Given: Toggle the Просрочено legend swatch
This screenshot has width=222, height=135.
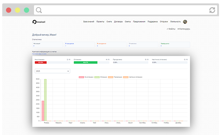Looking at the screenshot, I should tap(111, 77).
